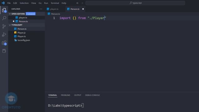
Task: Open the Selection menu
Action: (24, 3)
